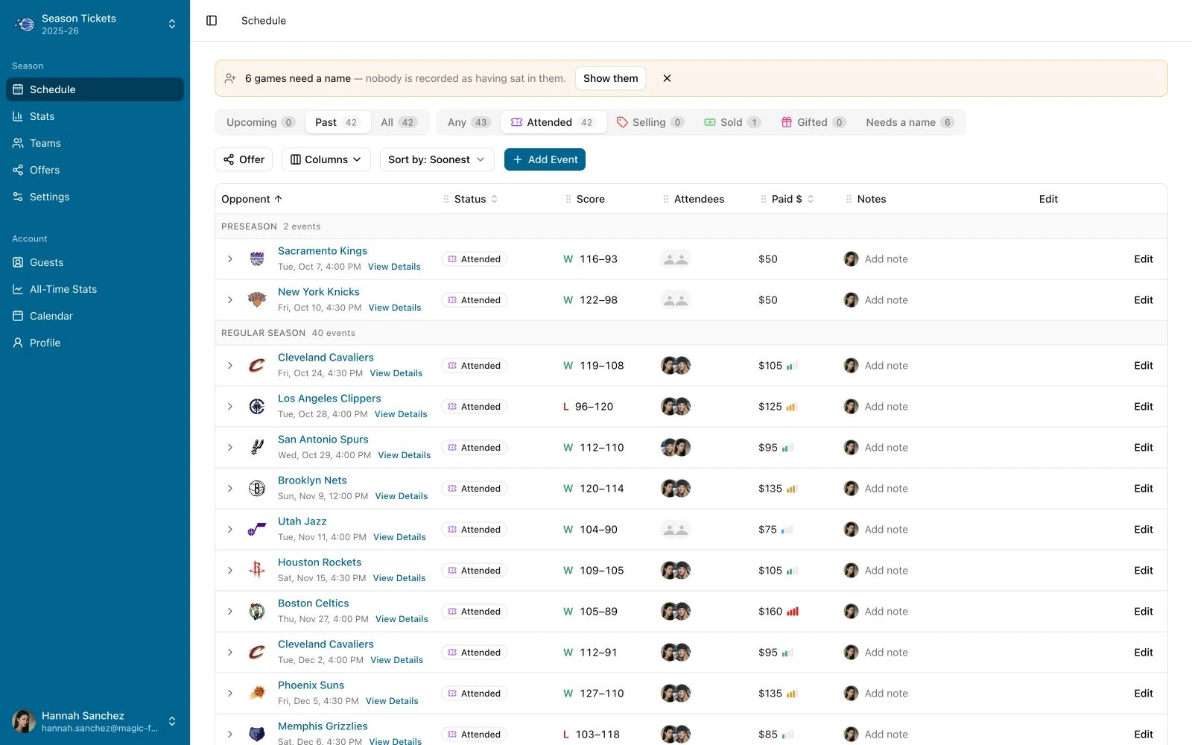Switch to the All tab
Screen dimensions: 1192x745
(x=399, y=122)
